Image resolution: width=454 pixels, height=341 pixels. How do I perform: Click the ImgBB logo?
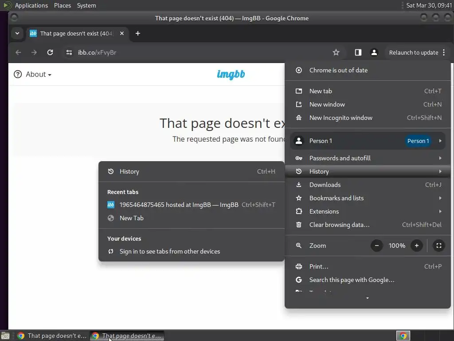coord(231,75)
